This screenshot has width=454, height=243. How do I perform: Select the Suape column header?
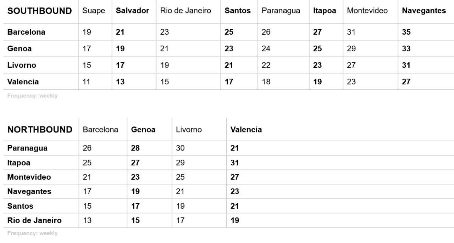click(x=94, y=11)
